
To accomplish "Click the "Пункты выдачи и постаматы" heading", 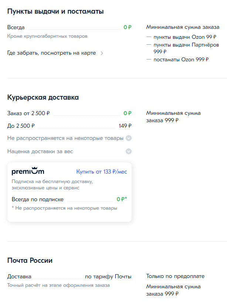I will (55, 11).
